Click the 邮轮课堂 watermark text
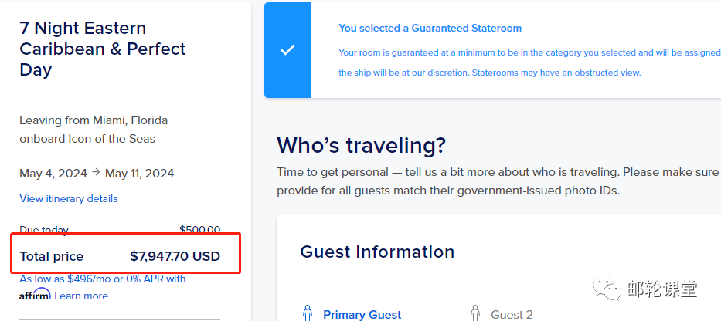721x321 pixels. click(x=662, y=289)
